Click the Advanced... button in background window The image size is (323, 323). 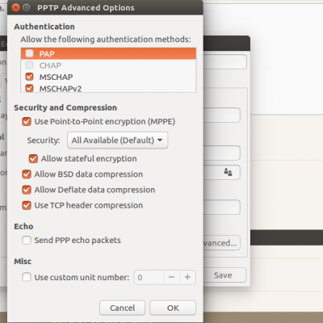[x=221, y=243]
